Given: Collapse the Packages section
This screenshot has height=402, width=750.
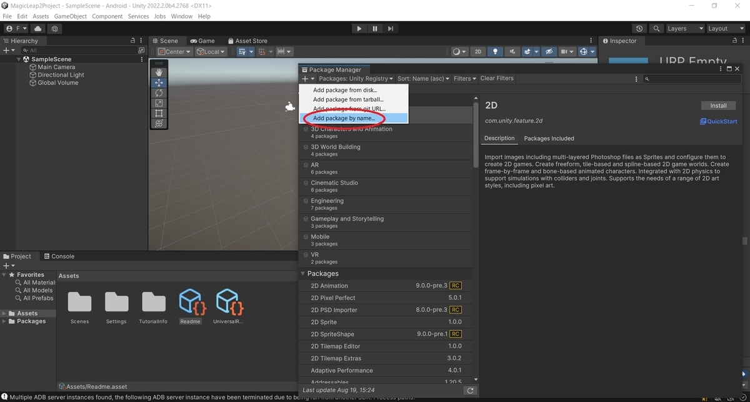Looking at the screenshot, I should [x=303, y=273].
